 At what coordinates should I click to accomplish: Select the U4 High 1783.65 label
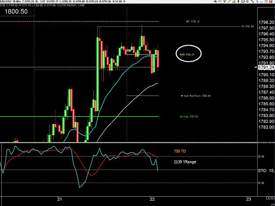click(x=189, y=116)
